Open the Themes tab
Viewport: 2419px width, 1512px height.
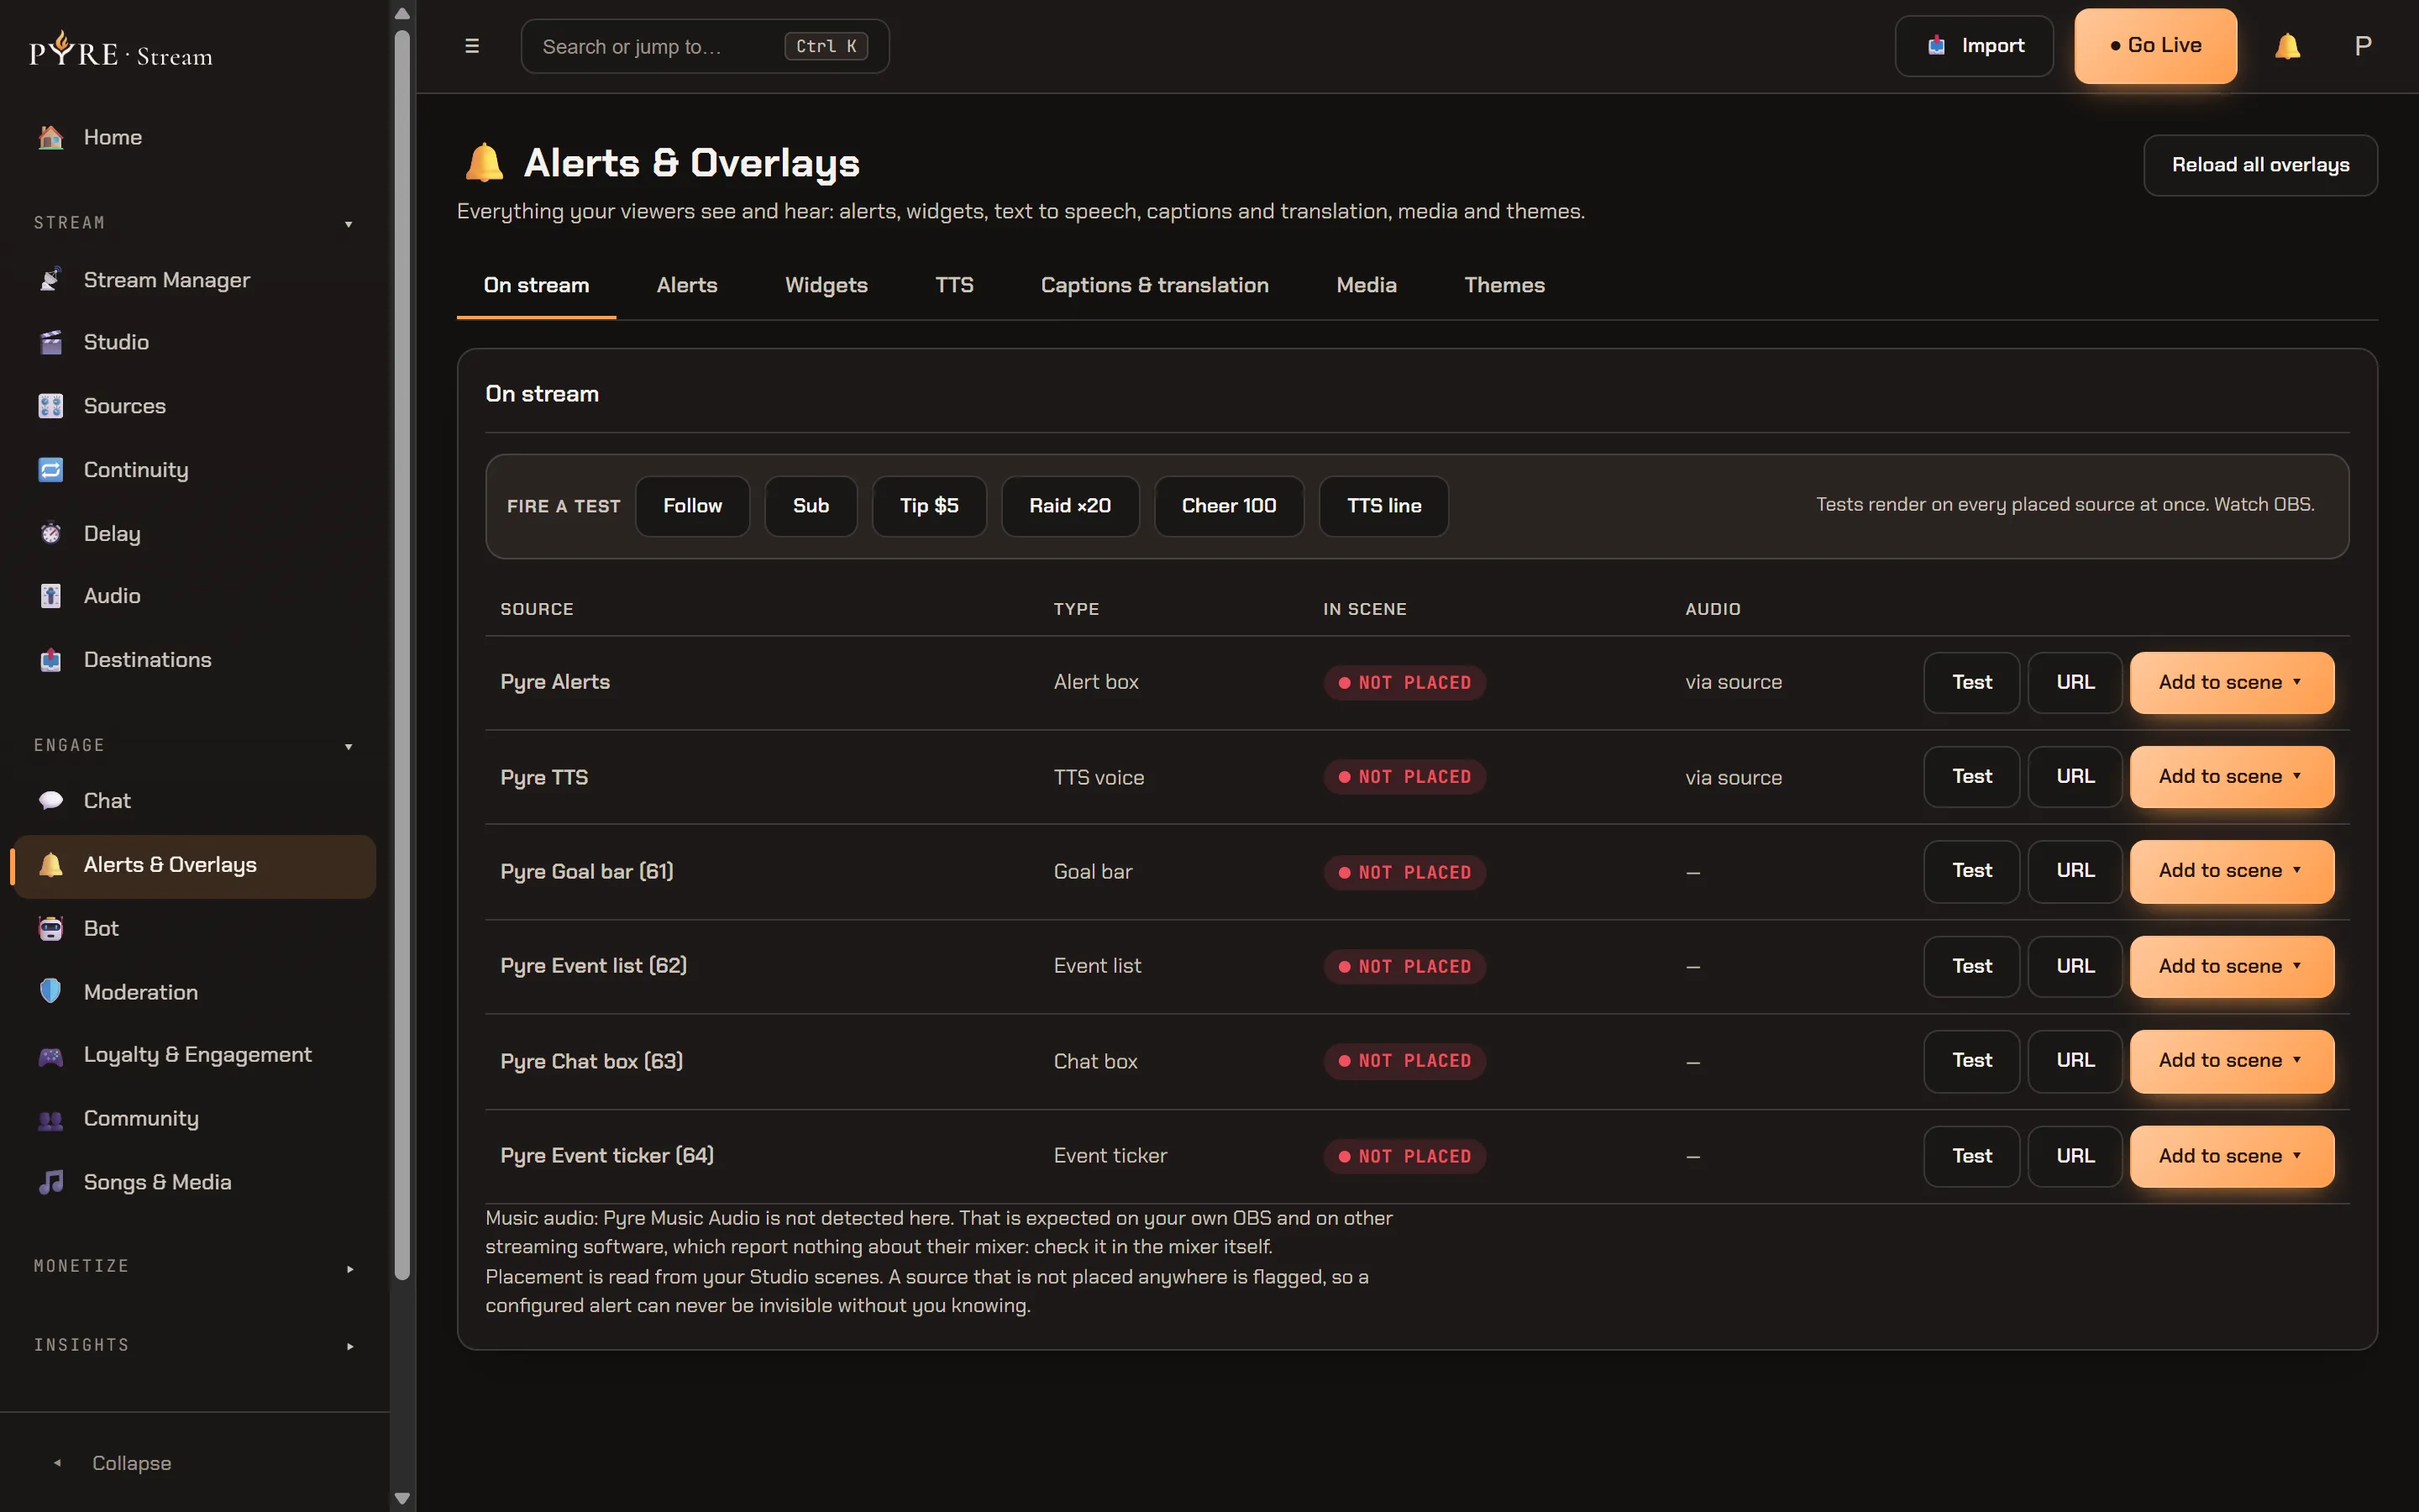1504,285
